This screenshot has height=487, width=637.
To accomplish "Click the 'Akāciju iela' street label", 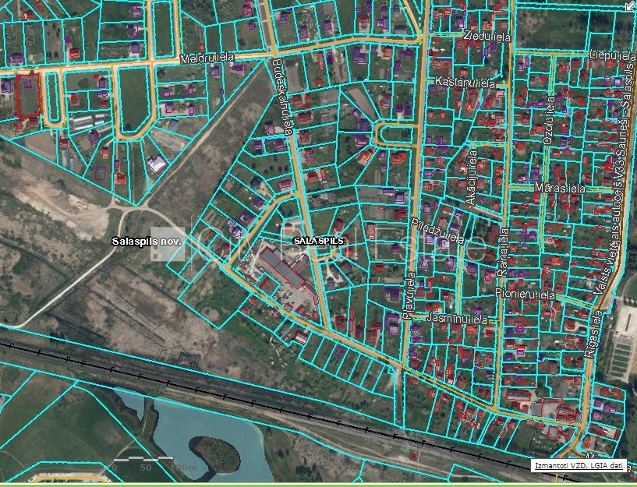I will pos(472,178).
